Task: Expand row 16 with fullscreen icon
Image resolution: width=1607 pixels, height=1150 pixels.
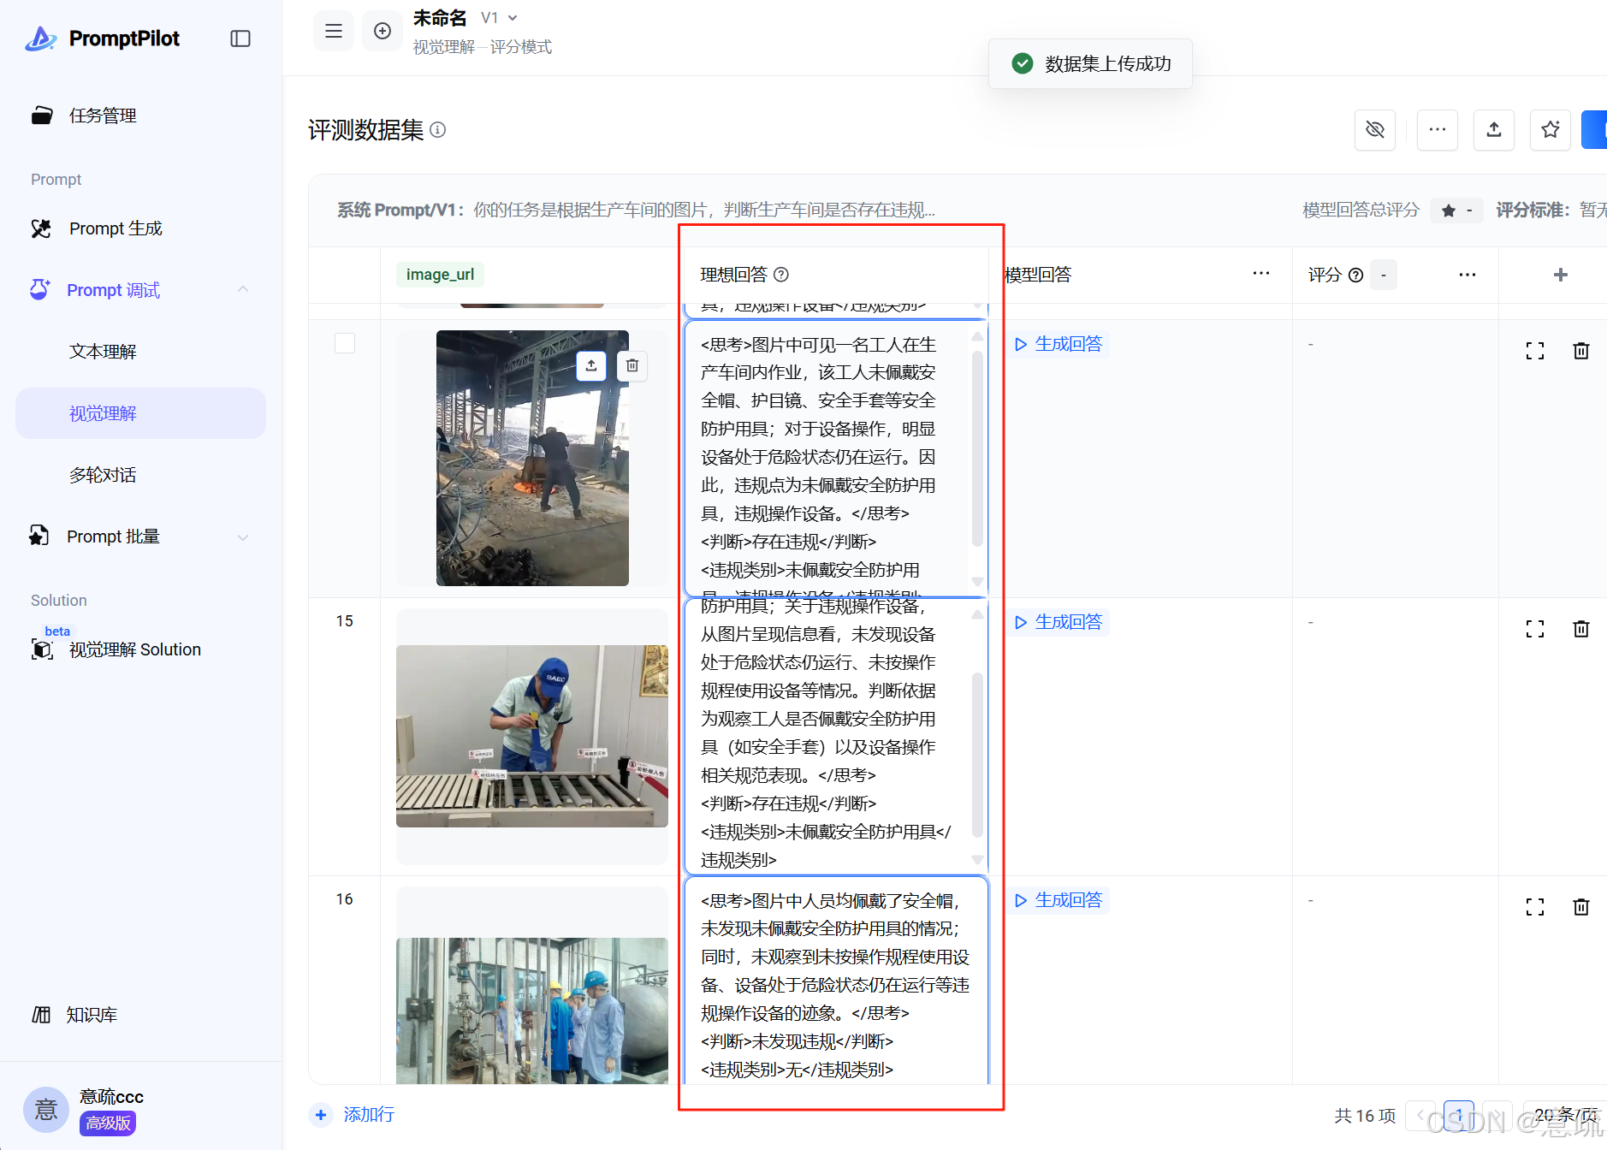Action: point(1535,907)
